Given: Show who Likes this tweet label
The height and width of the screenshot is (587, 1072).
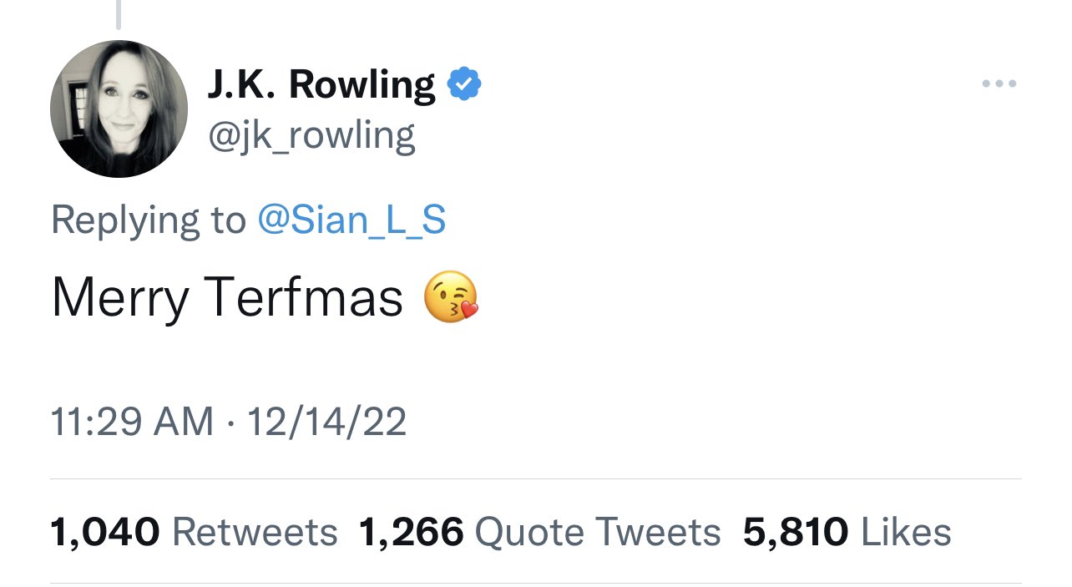Looking at the screenshot, I should click(x=906, y=532).
